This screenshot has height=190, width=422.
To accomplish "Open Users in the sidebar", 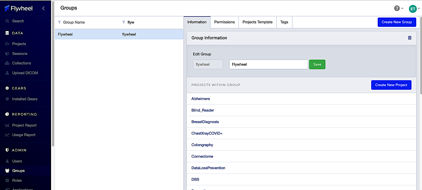I will coord(17,161).
